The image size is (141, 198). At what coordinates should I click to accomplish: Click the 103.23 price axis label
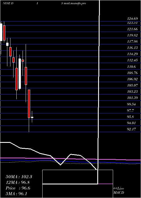click(x=133, y=92)
